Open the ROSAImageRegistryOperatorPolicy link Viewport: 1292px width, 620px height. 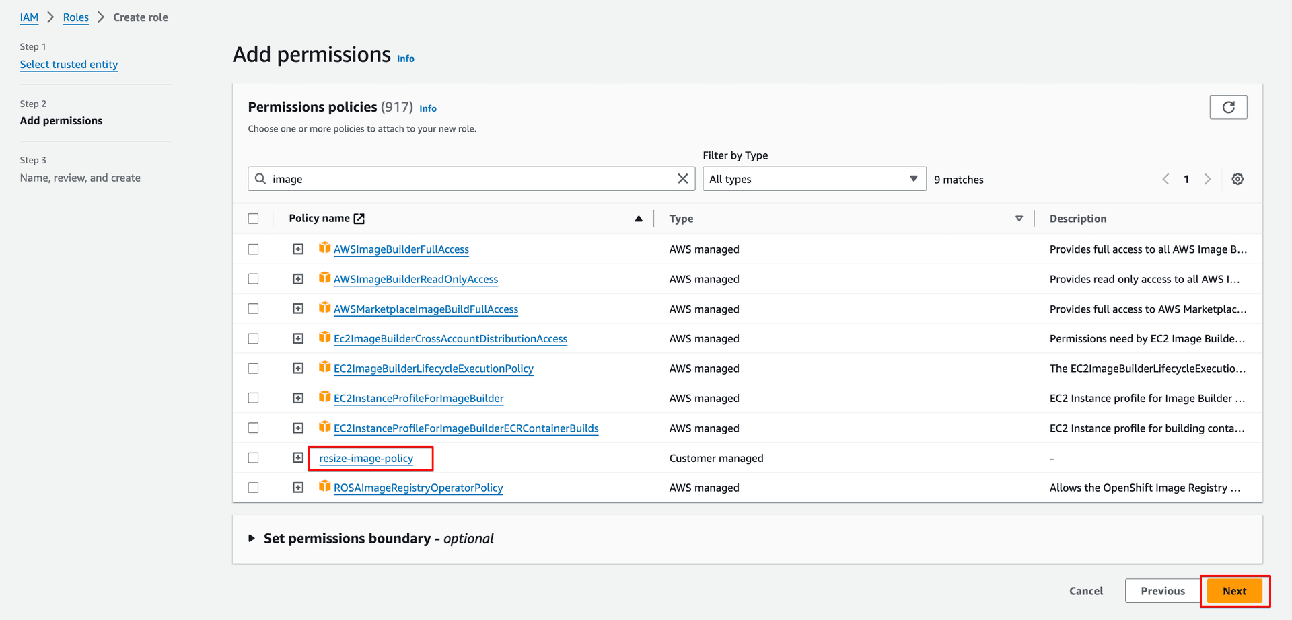pos(418,488)
